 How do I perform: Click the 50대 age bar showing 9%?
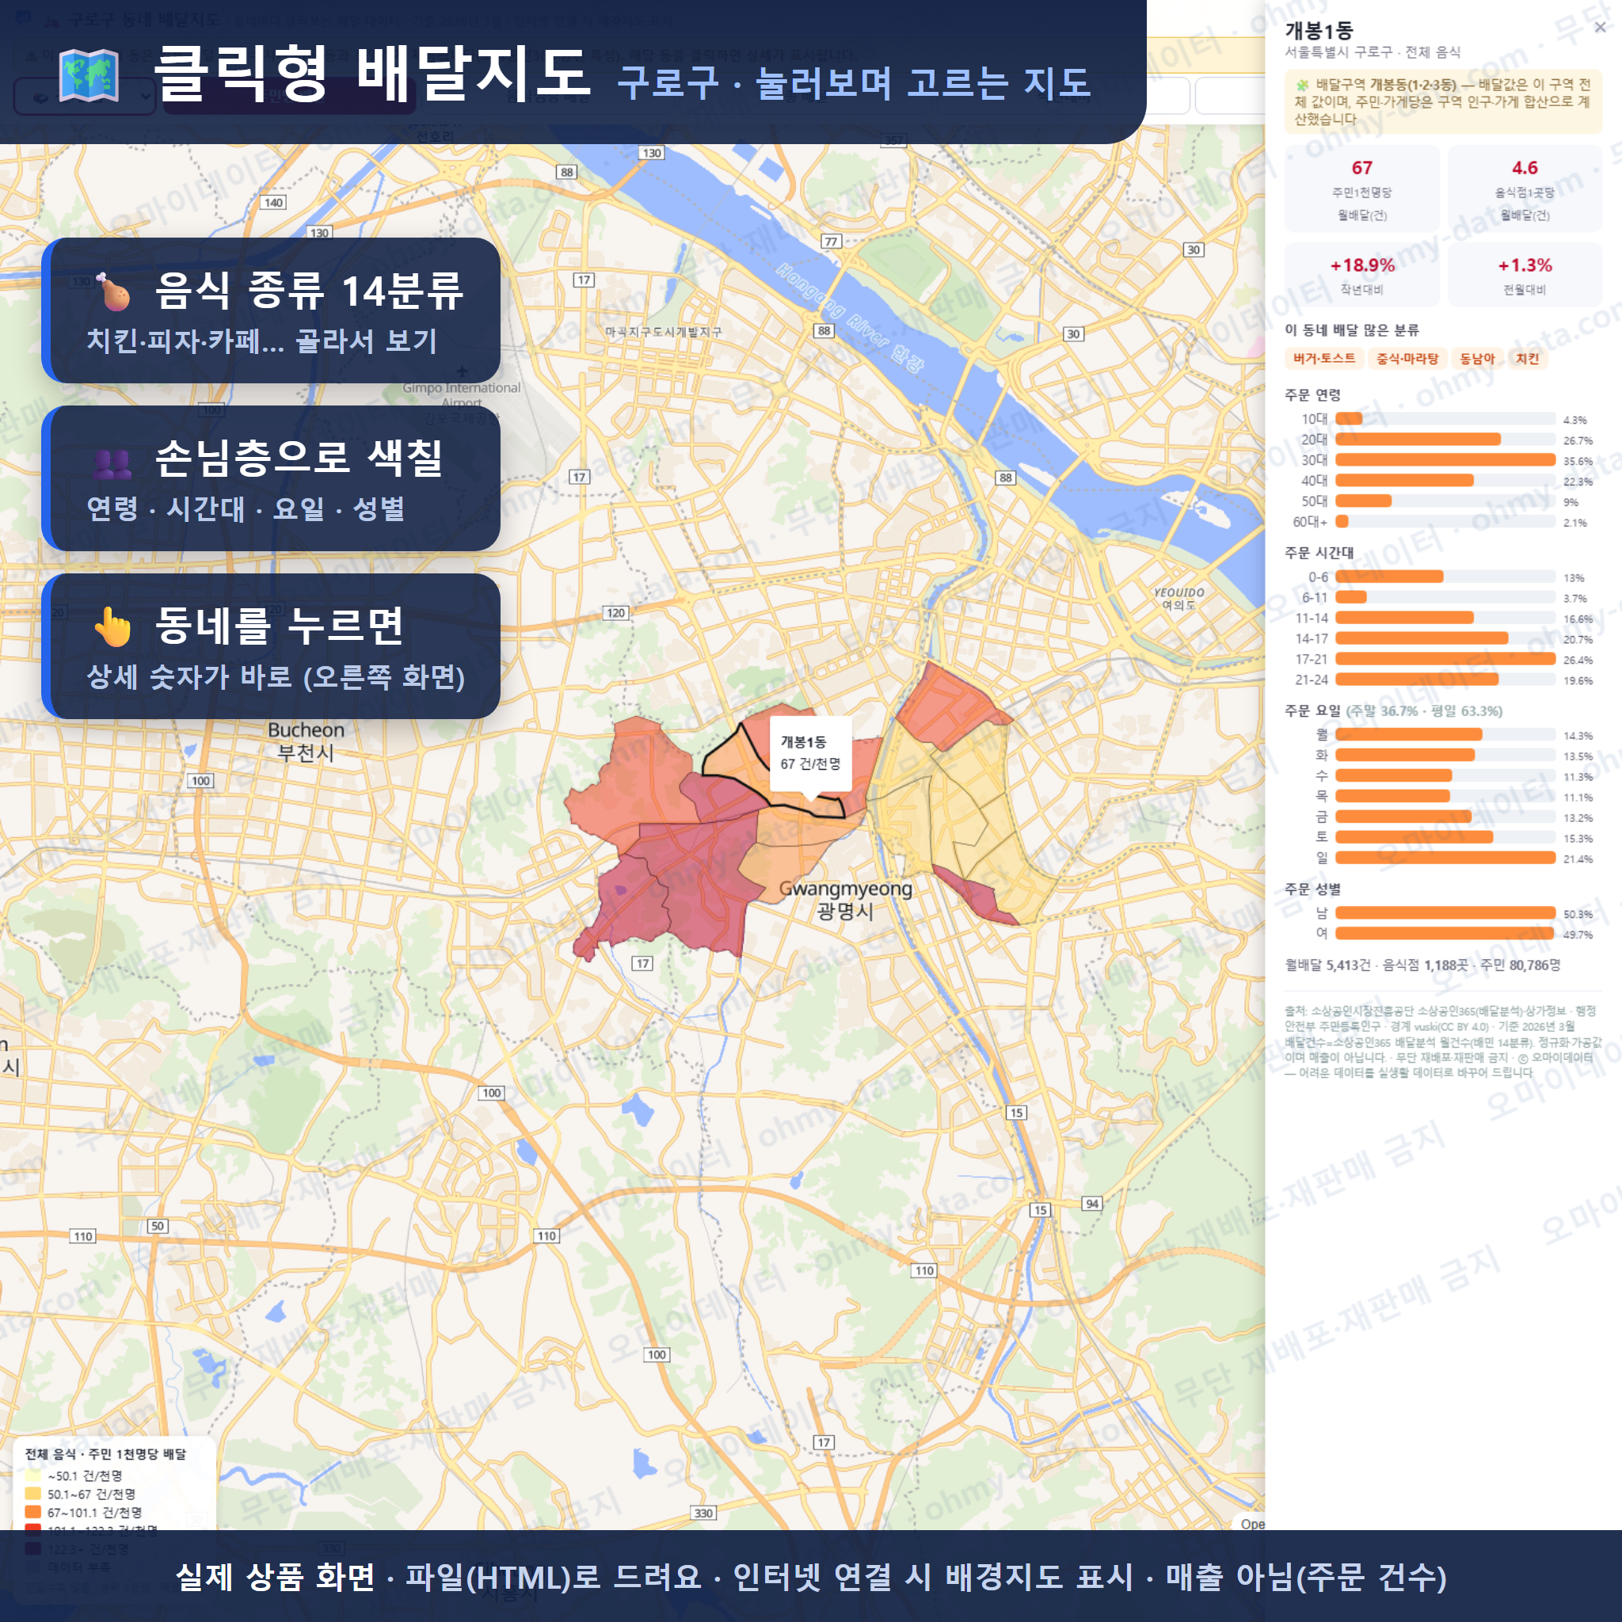[1445, 501]
